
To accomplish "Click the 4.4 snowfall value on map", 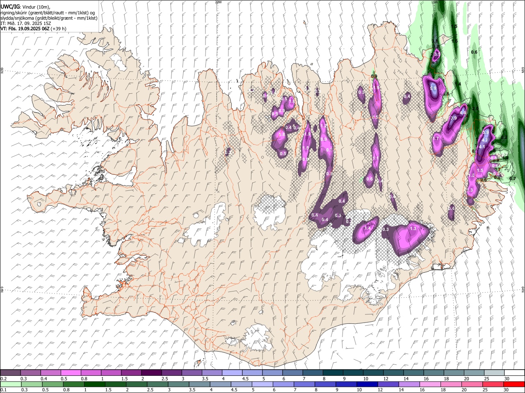I will pos(463,112).
